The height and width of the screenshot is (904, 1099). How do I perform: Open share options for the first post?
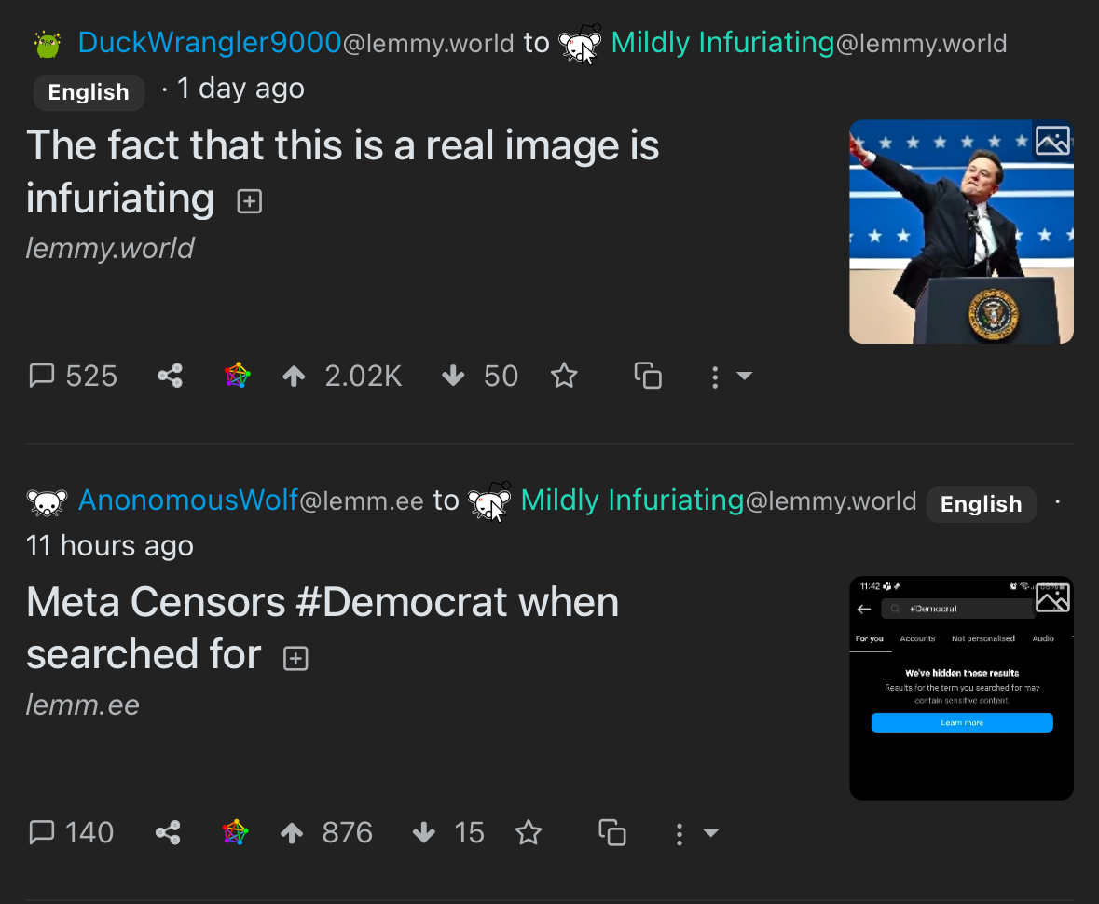[170, 376]
